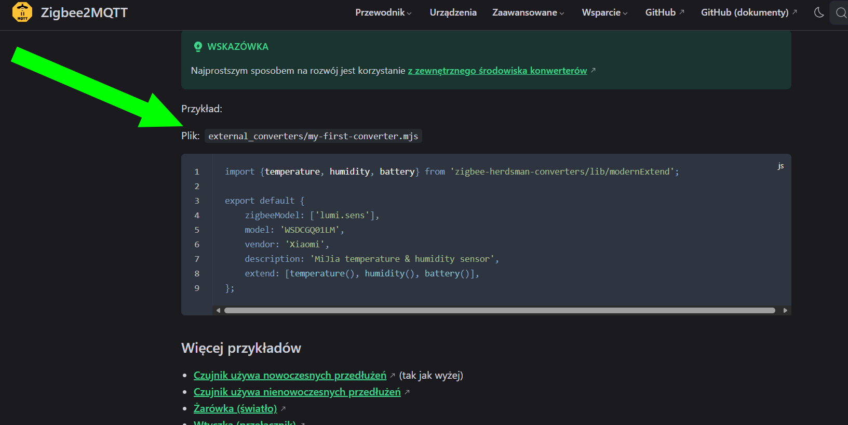
Task: Follow the zewnętrznego środowiska konwerterów link
Action: click(x=497, y=71)
